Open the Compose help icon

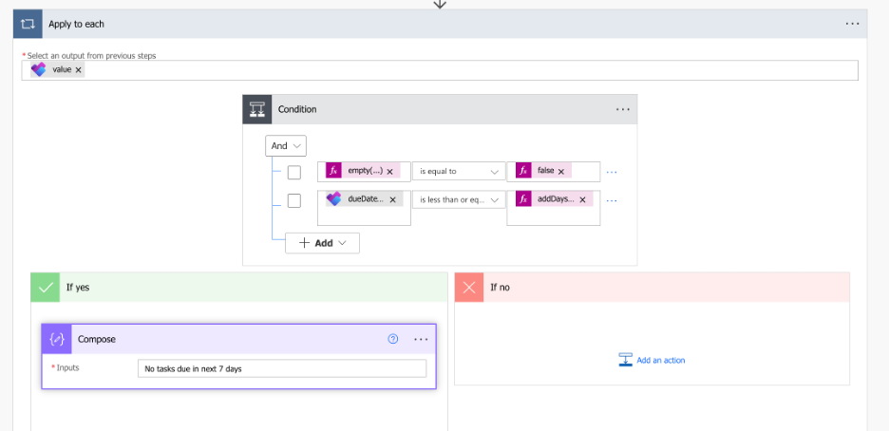(x=393, y=339)
